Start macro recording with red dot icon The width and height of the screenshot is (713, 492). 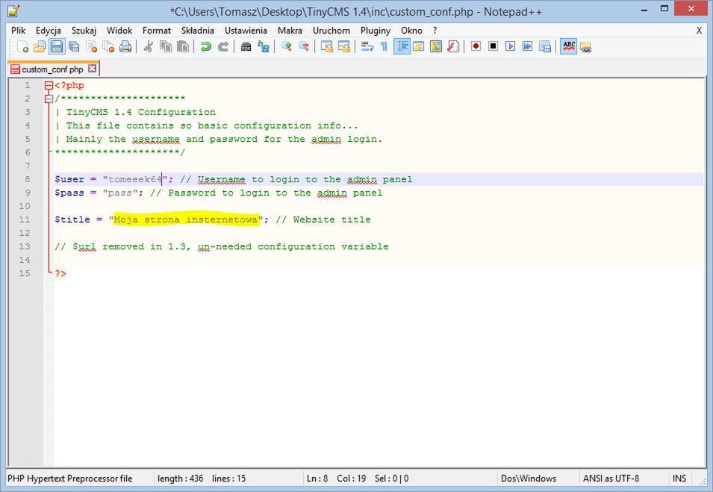476,46
